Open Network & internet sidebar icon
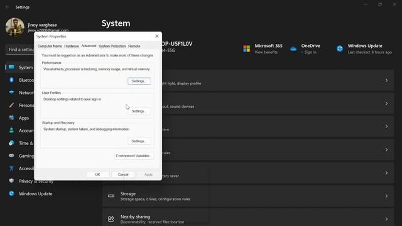This screenshot has height=226, width=402. tap(11, 92)
